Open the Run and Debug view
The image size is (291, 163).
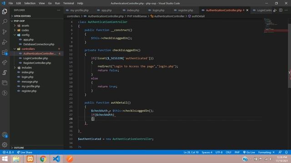coord(5,42)
